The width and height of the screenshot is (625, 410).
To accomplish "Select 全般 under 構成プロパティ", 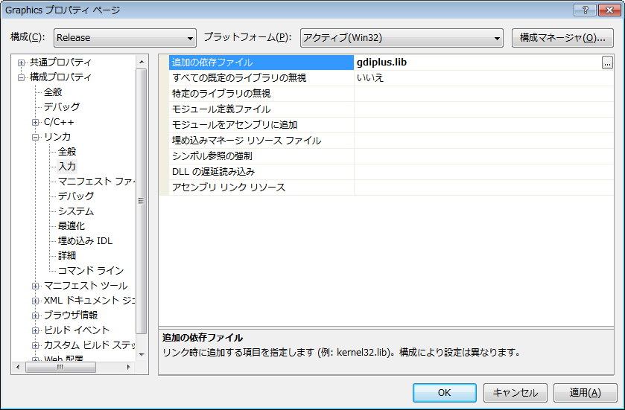I will coord(53,92).
